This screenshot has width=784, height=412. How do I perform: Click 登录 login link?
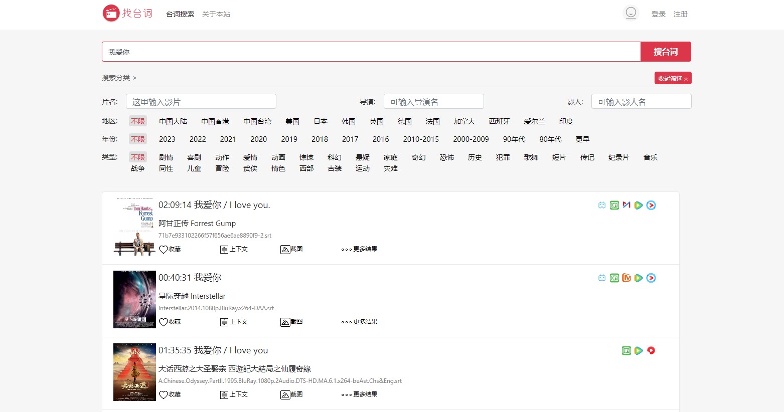[659, 14]
